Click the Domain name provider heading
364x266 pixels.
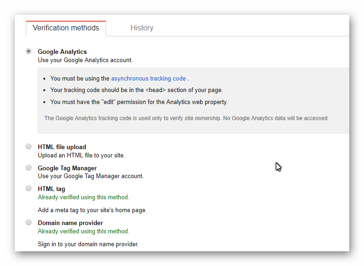pos(70,223)
